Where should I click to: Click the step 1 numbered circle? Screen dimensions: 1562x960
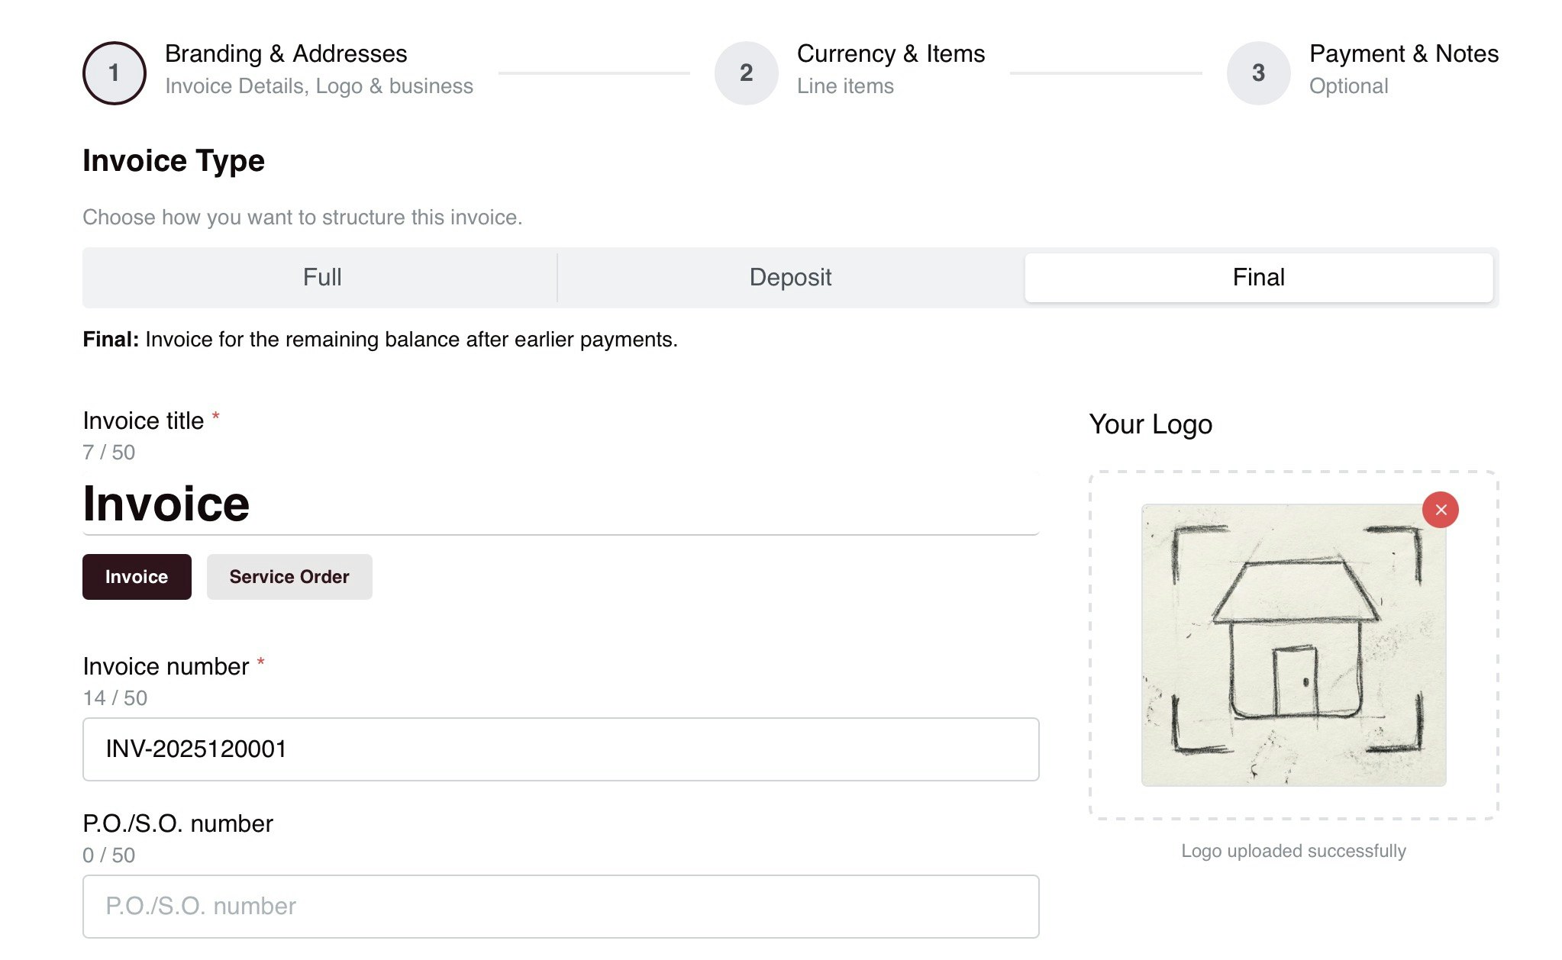coord(113,72)
